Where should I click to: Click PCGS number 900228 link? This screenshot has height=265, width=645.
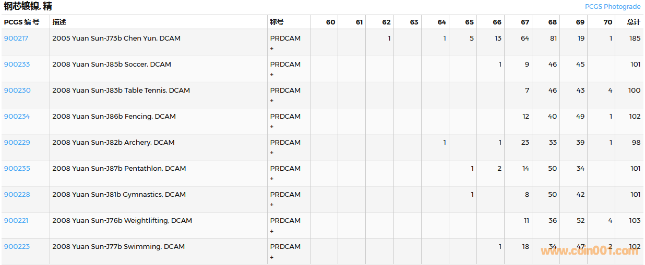17,194
